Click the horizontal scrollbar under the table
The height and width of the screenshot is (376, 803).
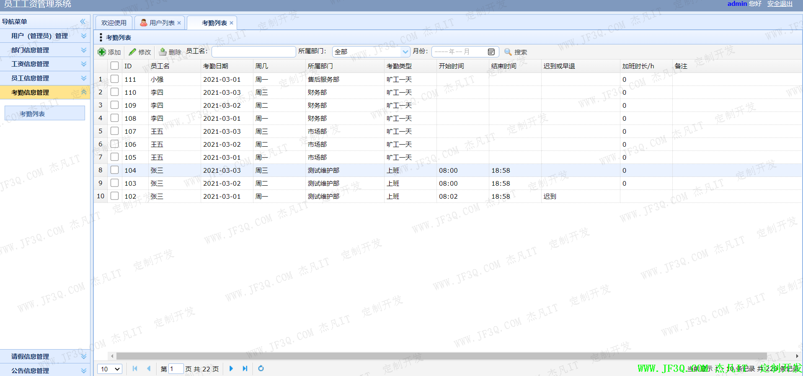pos(441,356)
